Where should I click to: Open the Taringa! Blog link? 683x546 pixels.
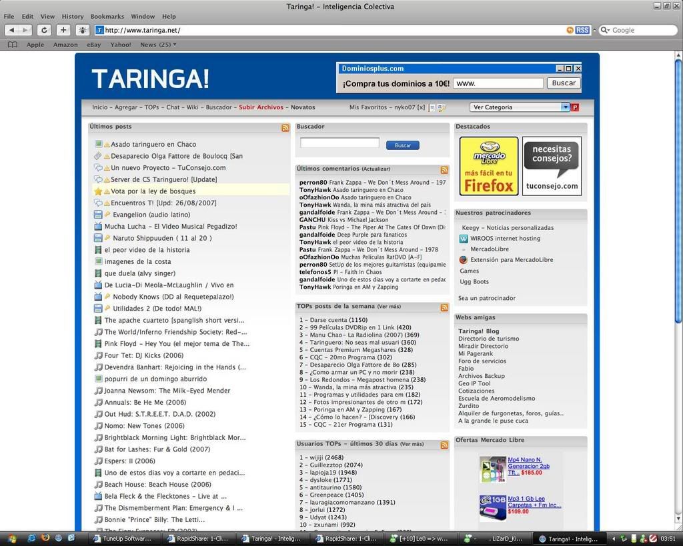point(479,331)
